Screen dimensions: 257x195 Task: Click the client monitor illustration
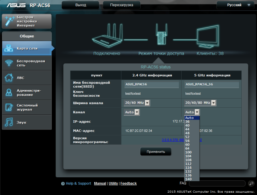click(x=208, y=36)
